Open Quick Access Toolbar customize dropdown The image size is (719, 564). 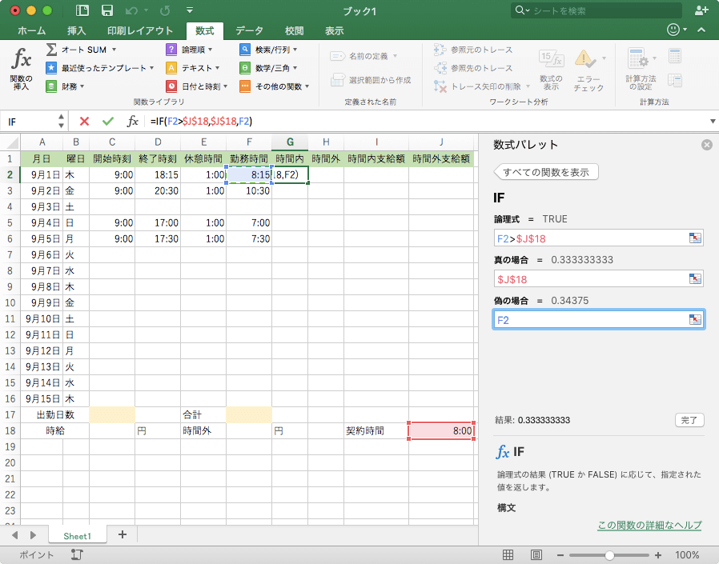coord(190,10)
